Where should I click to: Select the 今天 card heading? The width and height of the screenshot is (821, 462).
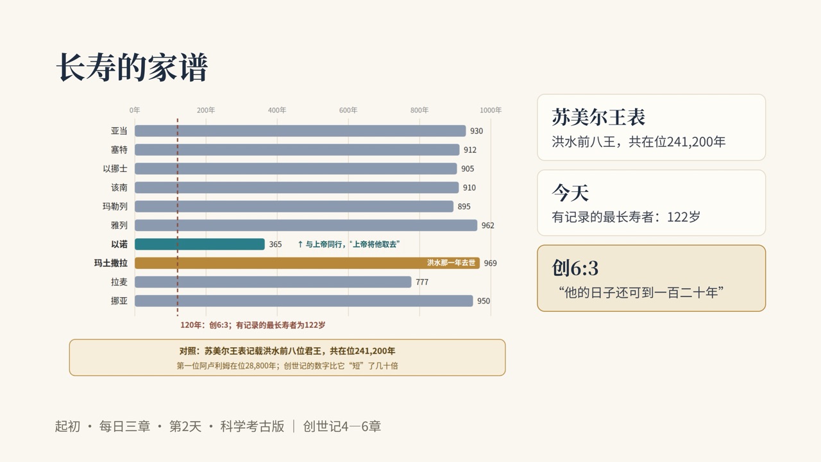(570, 192)
